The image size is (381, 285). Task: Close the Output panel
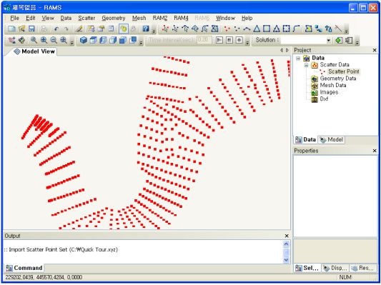(287, 236)
